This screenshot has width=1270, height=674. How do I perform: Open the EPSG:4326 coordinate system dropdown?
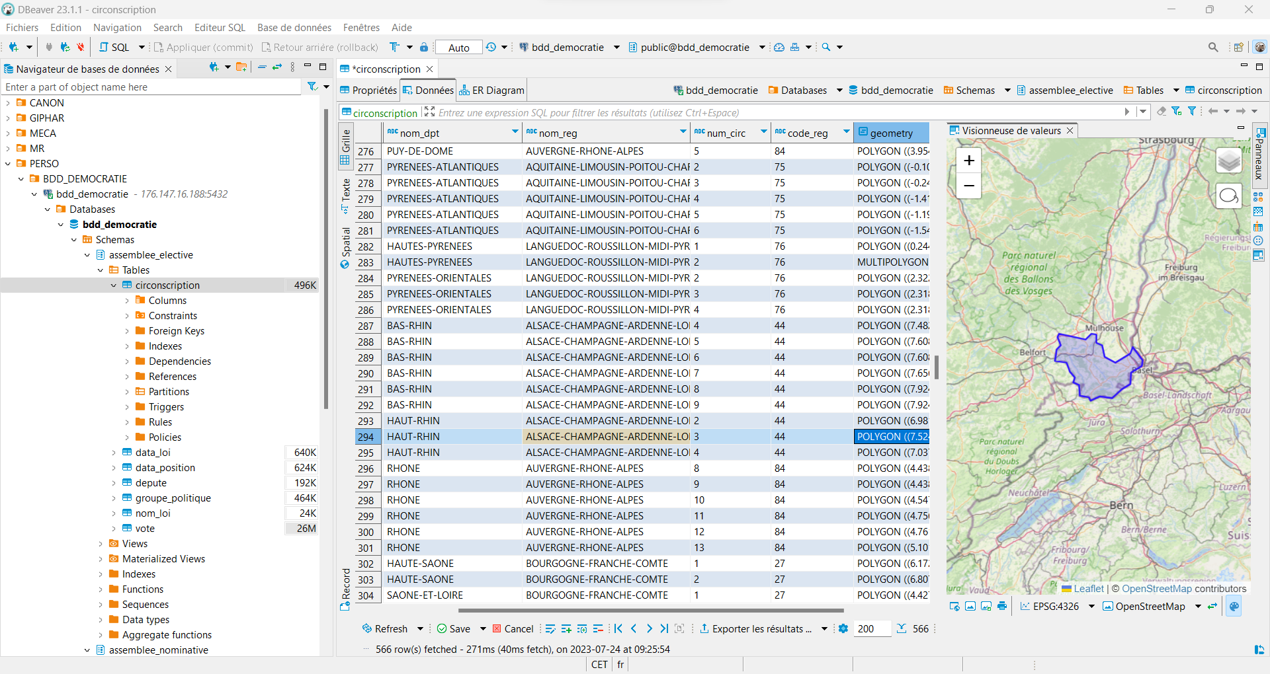(x=1091, y=607)
